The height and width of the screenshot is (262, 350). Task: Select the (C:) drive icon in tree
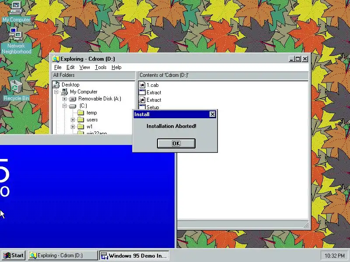[x=73, y=106]
